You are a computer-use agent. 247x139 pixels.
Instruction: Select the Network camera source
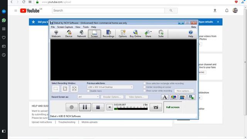click(x=81, y=34)
